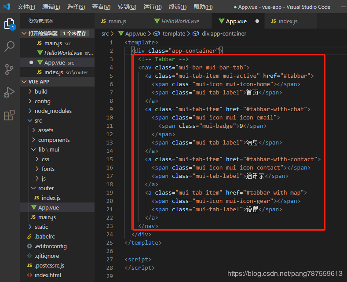This screenshot has height=282, width=347.
Task: Open the 文件(F) menu
Action: [26, 7]
